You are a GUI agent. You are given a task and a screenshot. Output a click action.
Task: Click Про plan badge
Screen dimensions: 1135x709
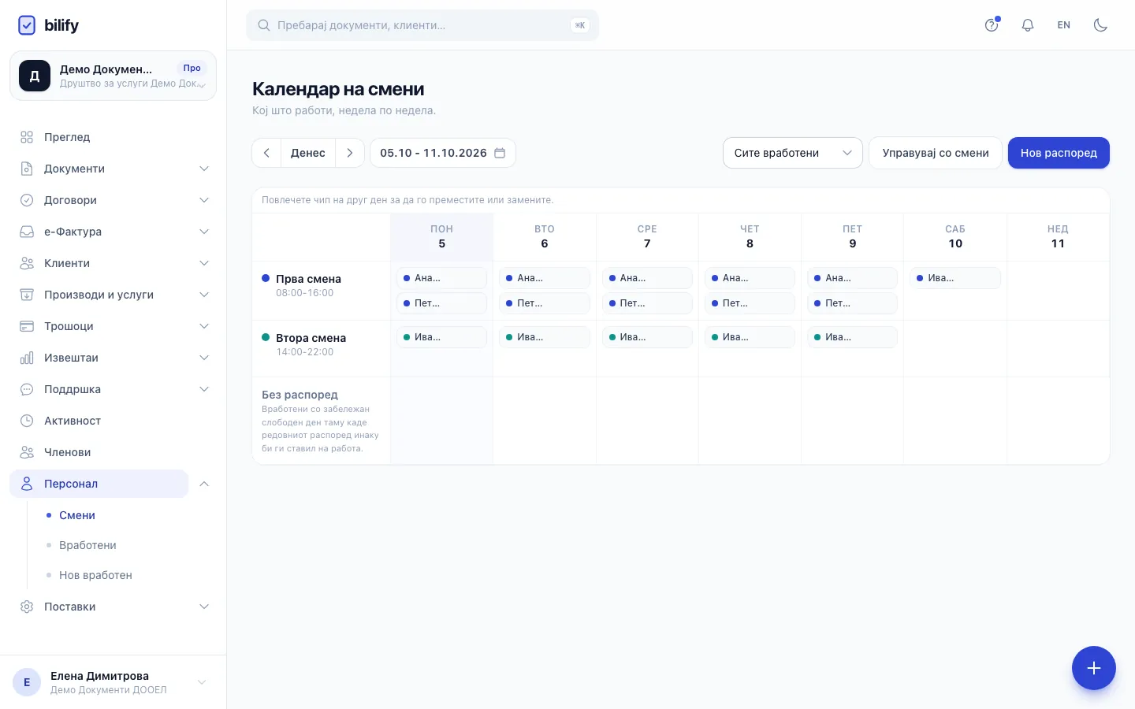(192, 68)
